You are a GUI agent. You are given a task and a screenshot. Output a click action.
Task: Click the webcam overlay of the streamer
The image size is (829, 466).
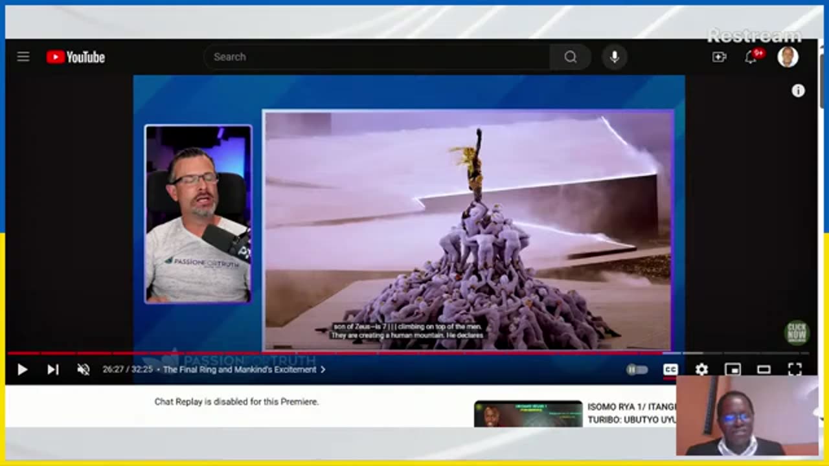(747, 416)
